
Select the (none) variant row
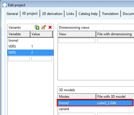[30, 40]
